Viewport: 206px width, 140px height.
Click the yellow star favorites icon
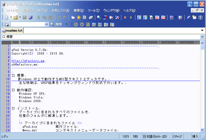pos(79,17)
